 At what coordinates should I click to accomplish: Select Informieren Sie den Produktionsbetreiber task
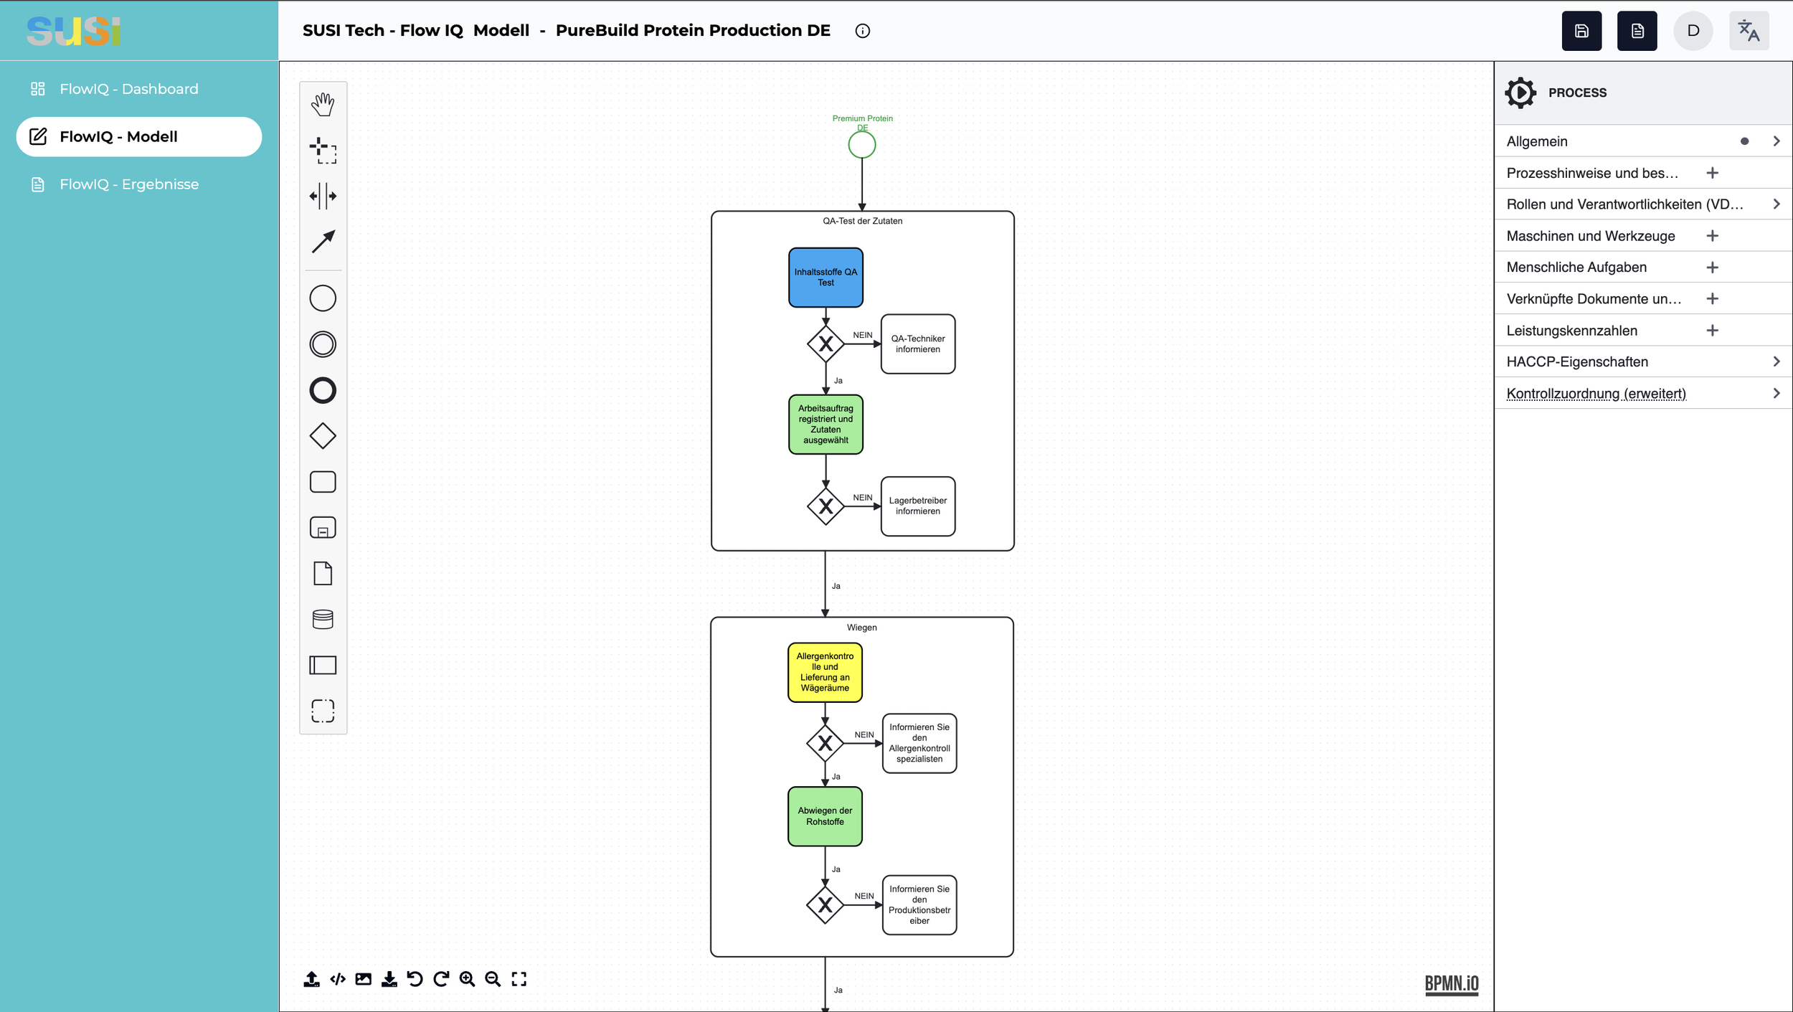pos(919,905)
